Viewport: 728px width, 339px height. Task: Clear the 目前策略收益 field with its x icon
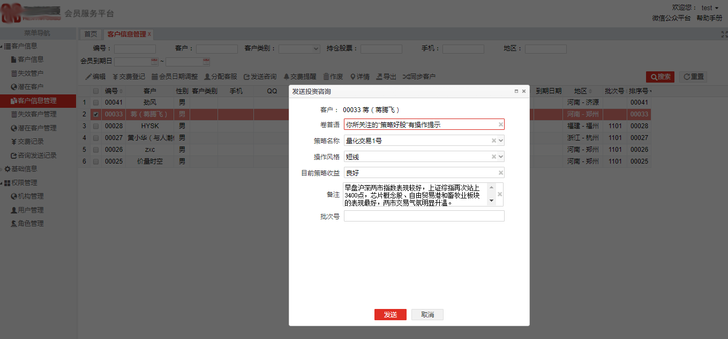[x=500, y=173]
